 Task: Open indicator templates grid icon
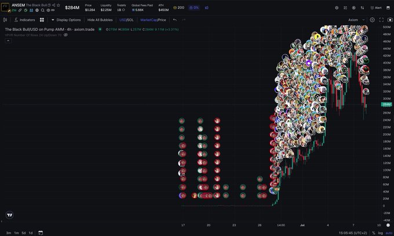pos(42,20)
